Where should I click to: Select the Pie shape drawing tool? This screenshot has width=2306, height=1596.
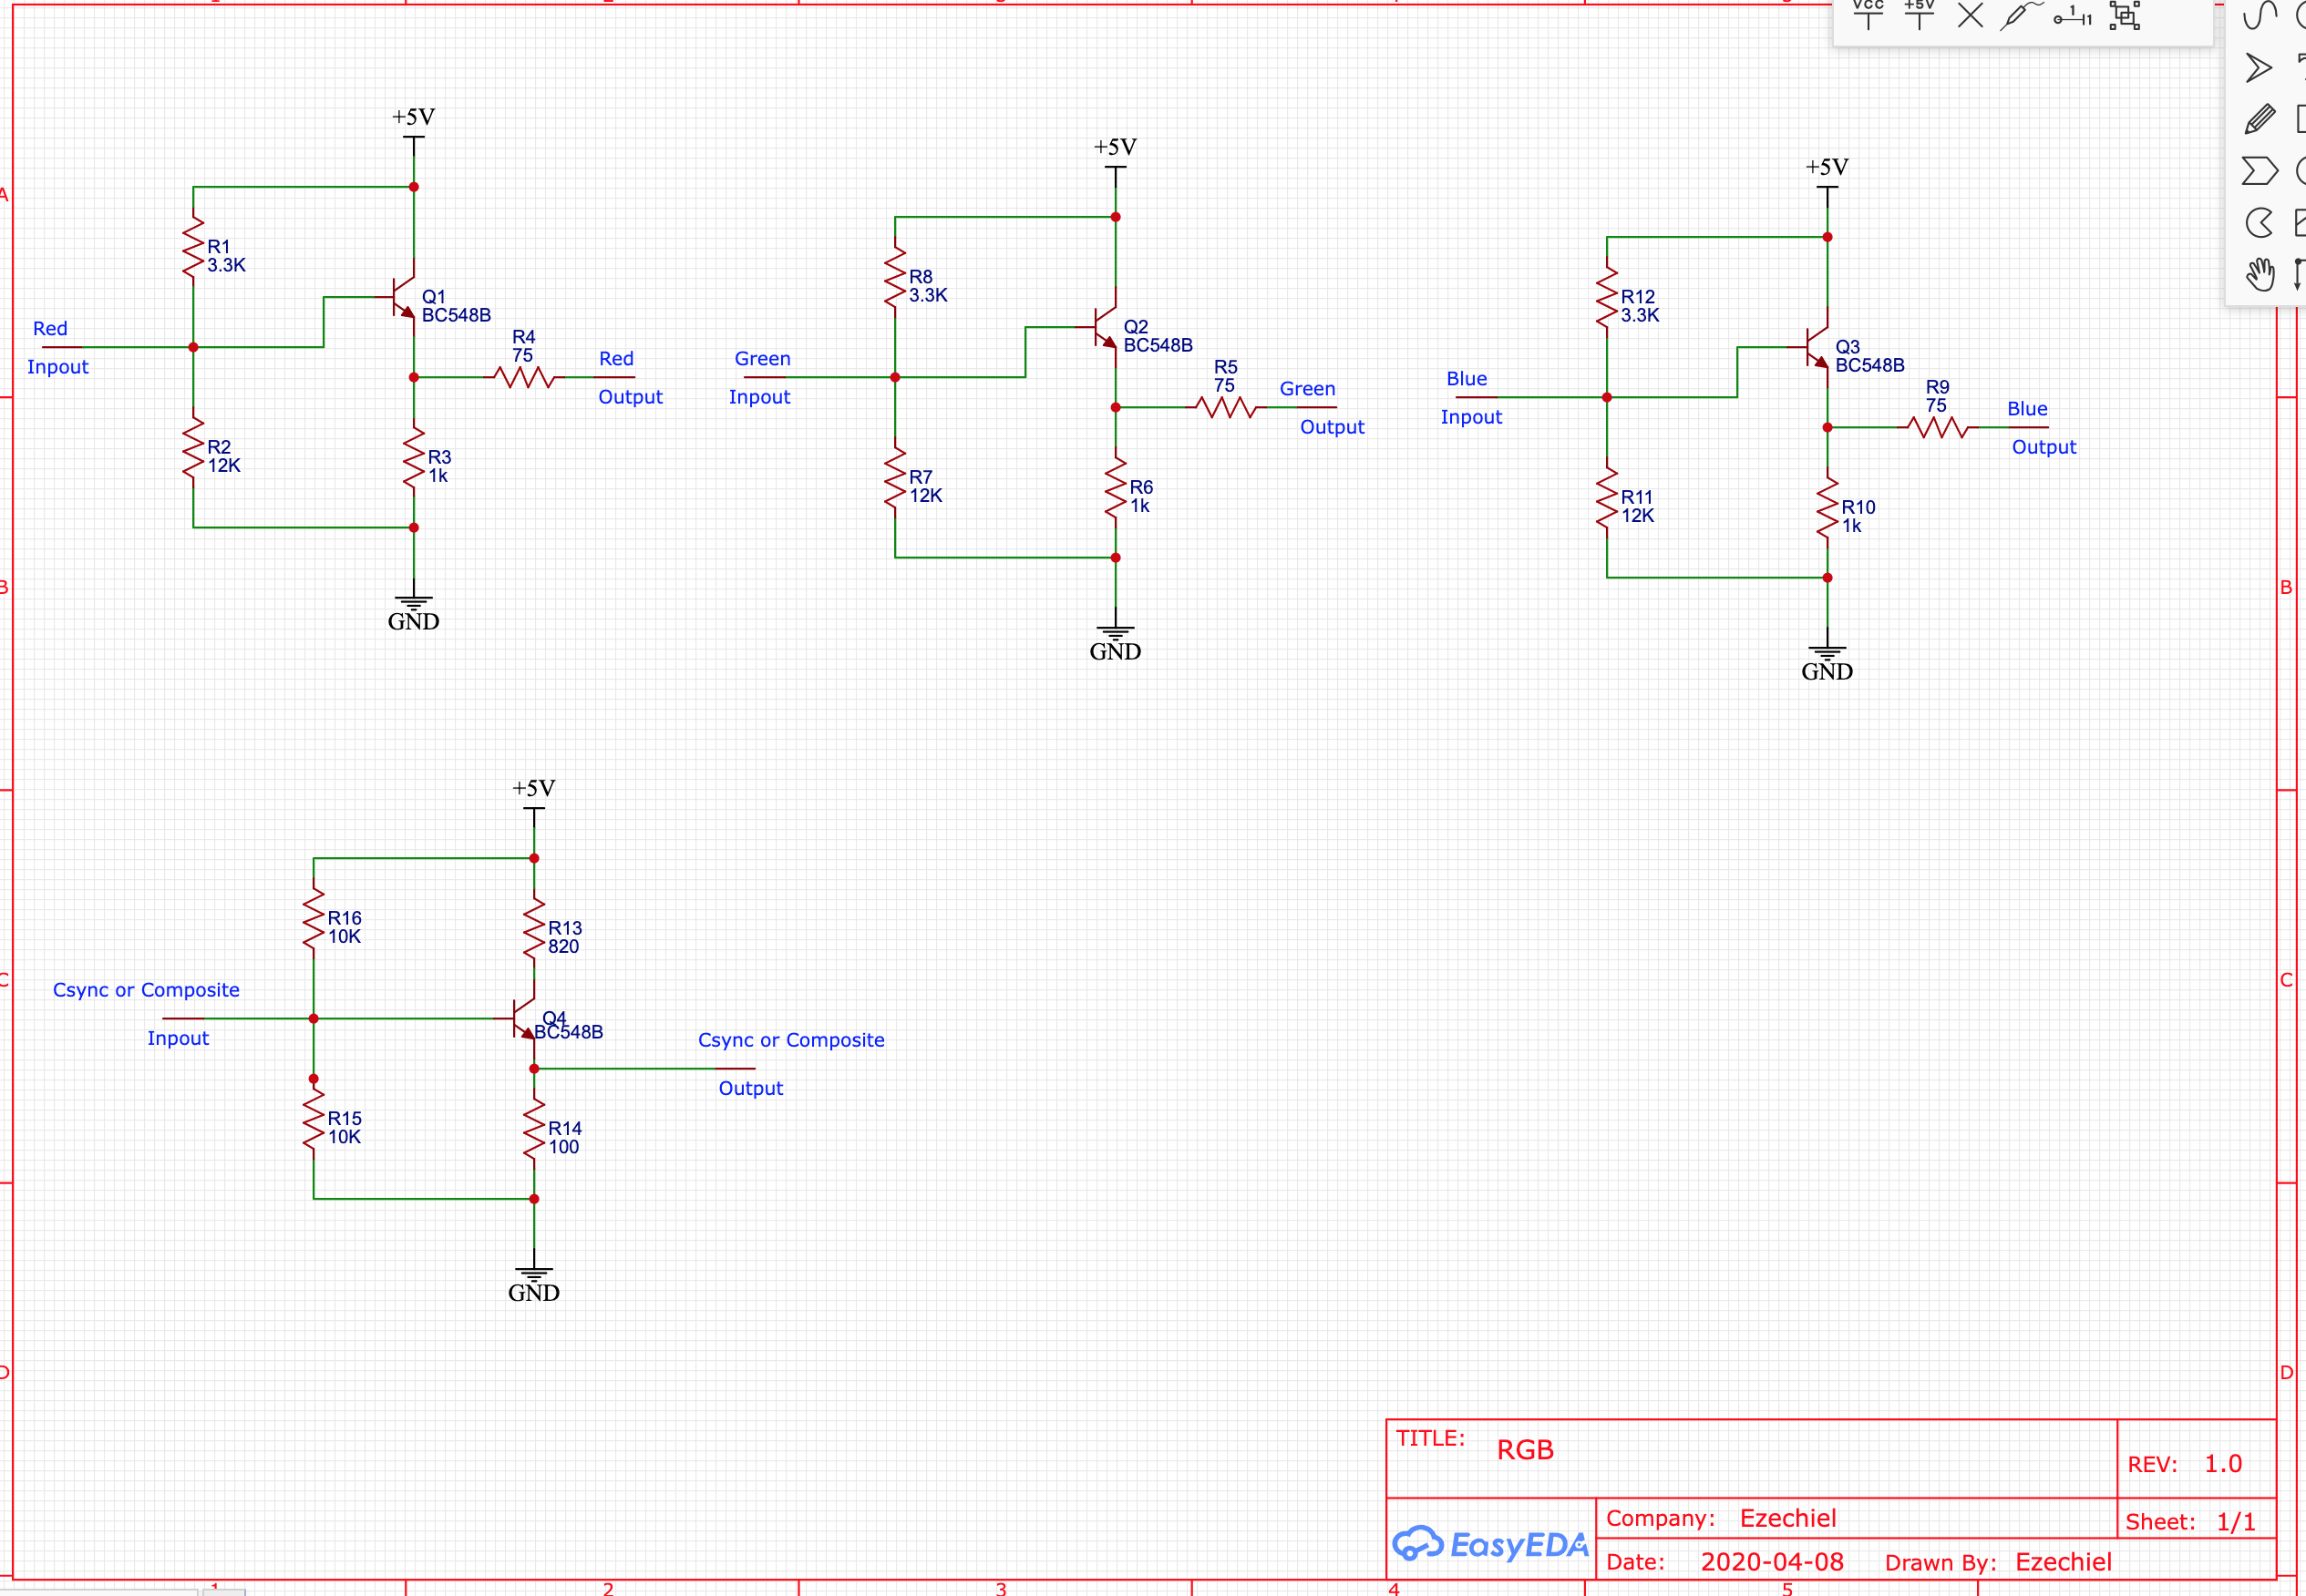pos(2259,222)
